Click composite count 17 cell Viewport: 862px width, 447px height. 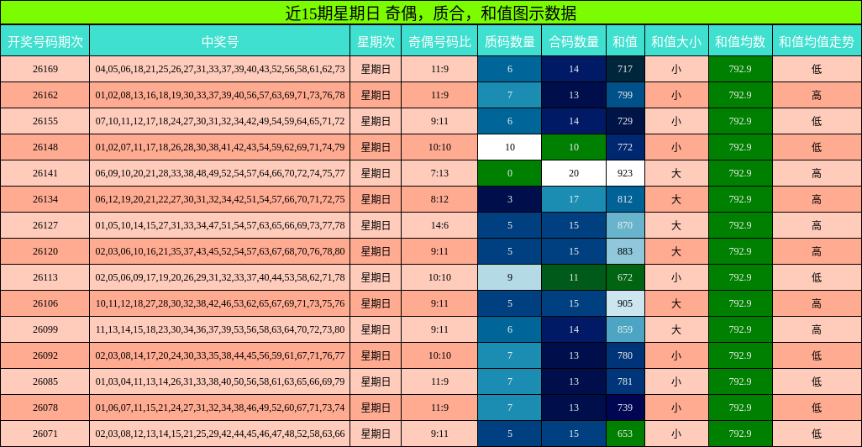click(x=574, y=199)
